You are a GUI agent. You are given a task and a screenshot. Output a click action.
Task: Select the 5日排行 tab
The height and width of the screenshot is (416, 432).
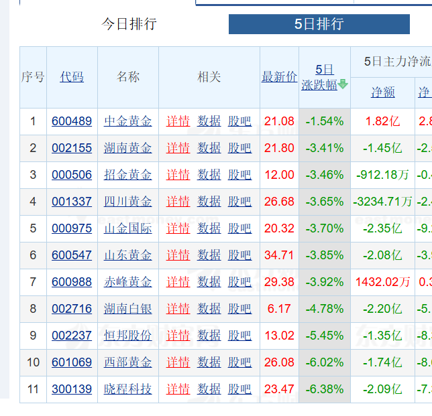click(319, 24)
